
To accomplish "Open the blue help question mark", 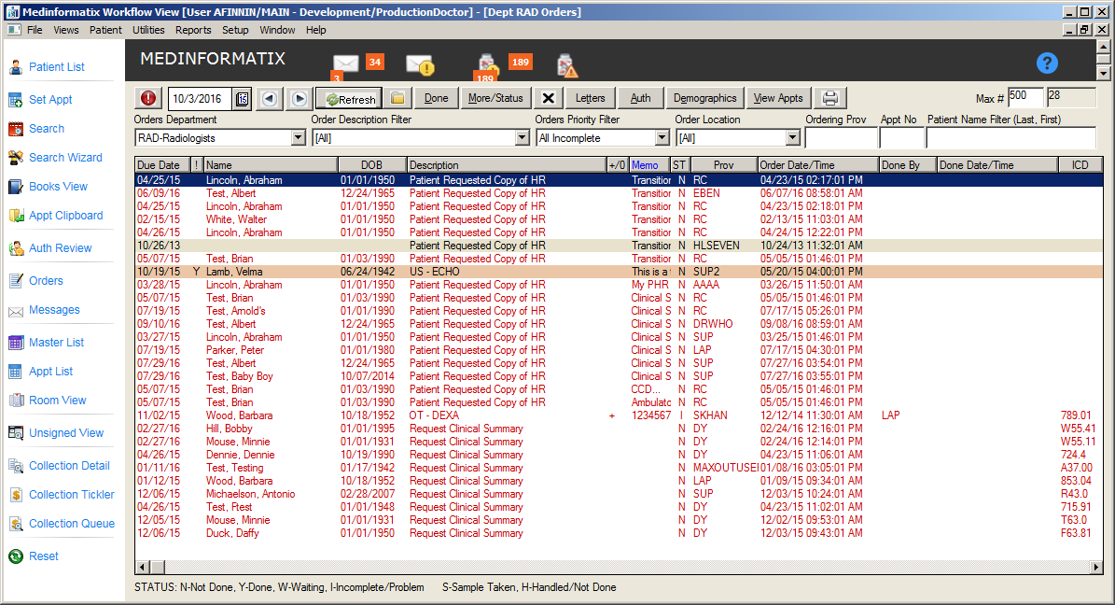I will 1047,63.
